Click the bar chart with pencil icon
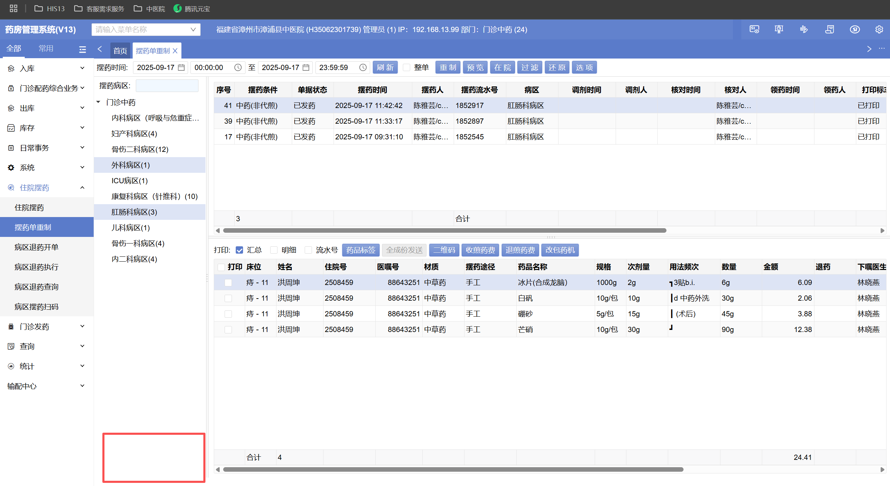 (x=804, y=30)
